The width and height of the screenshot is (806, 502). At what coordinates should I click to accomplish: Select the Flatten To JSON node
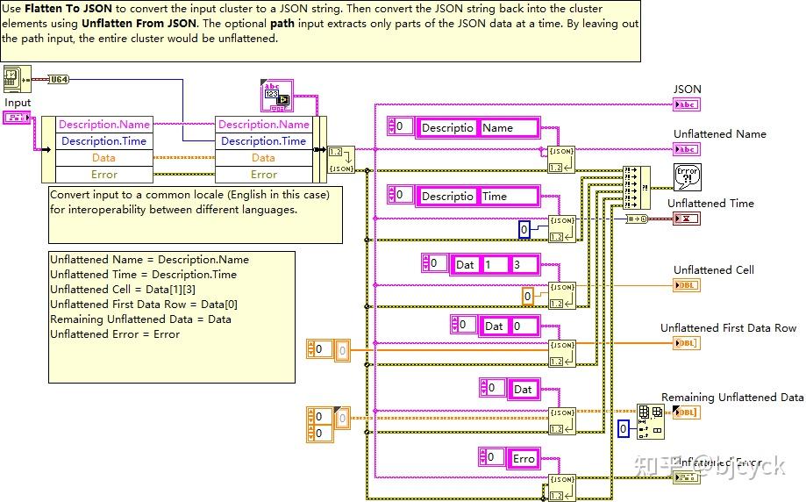coord(341,160)
